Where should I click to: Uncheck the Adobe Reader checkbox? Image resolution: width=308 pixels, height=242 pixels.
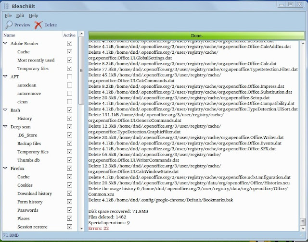pyautogui.click(x=69, y=43)
